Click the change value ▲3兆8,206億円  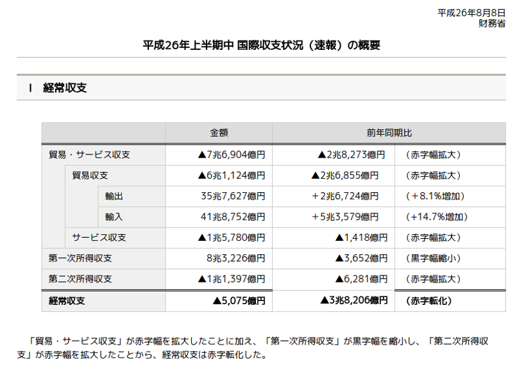coord(354,300)
